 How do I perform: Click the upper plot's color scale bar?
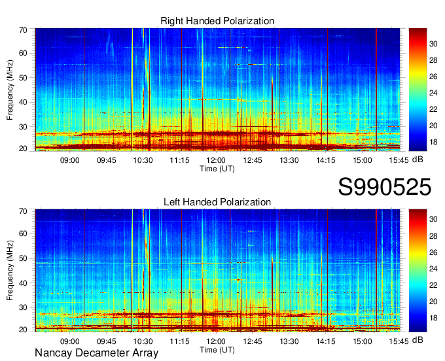point(418,90)
